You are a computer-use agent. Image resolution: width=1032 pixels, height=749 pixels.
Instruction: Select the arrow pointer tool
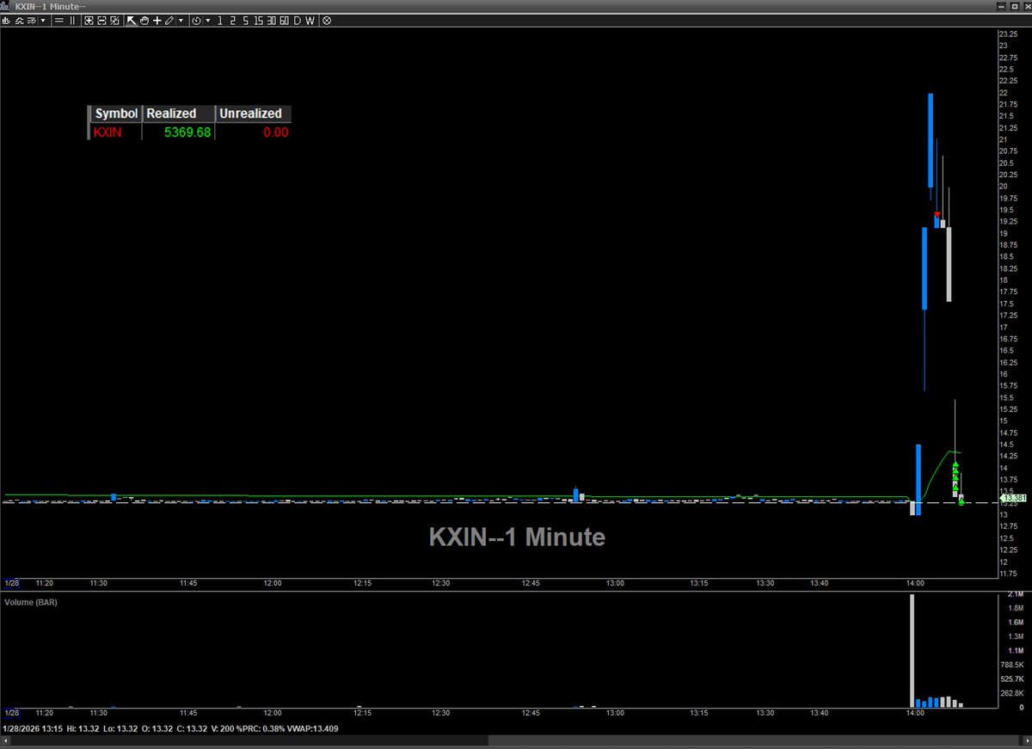[x=132, y=21]
